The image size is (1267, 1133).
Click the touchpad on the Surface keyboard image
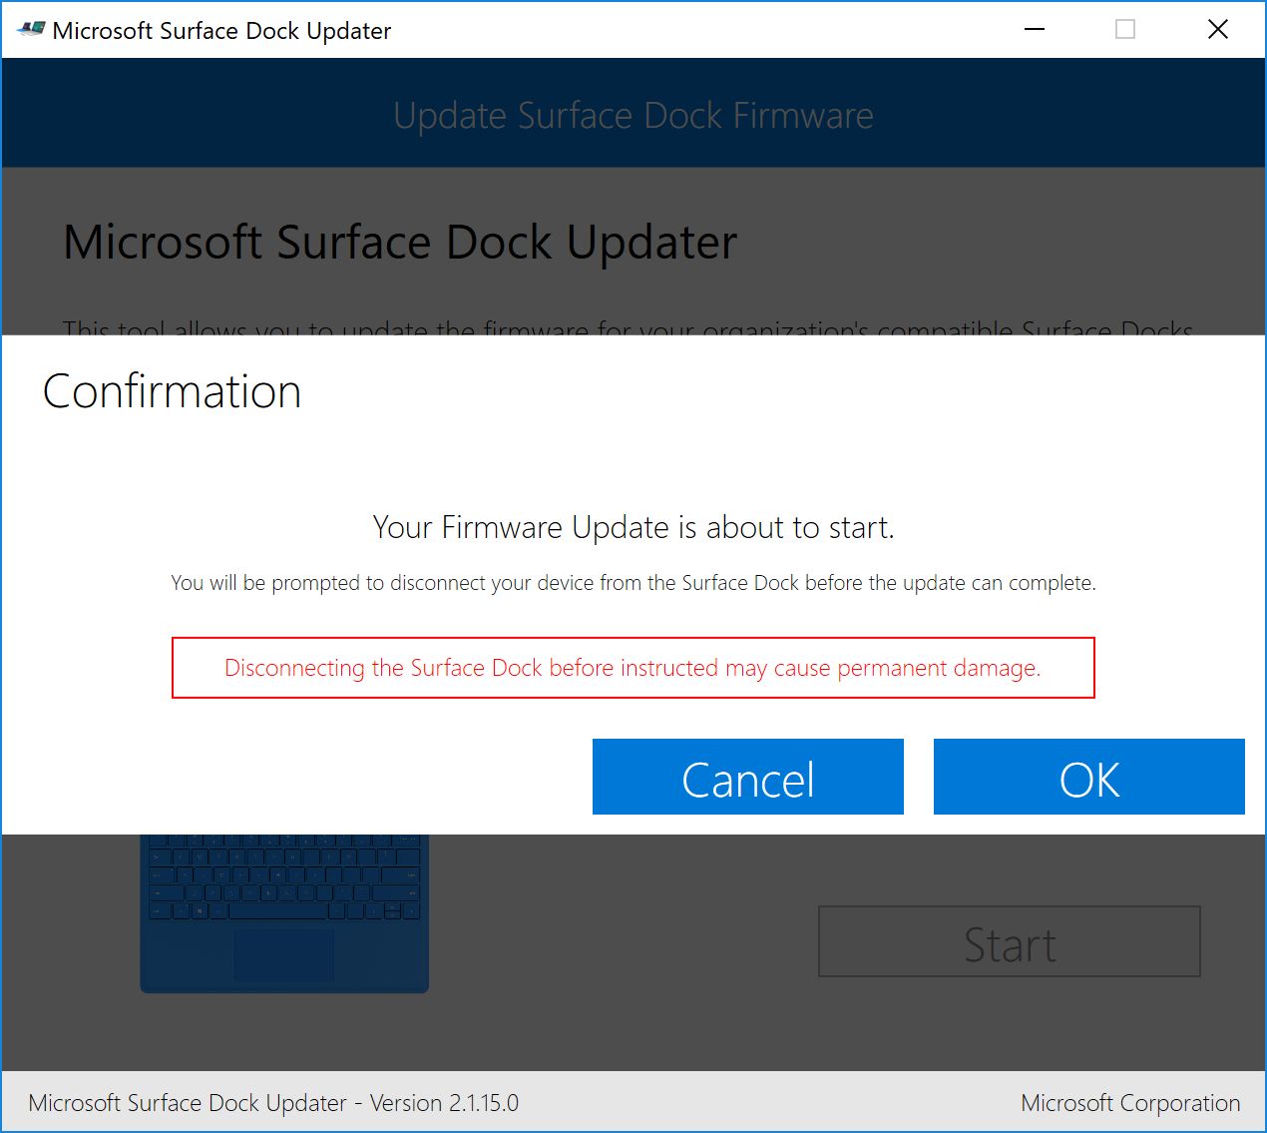coord(284,954)
